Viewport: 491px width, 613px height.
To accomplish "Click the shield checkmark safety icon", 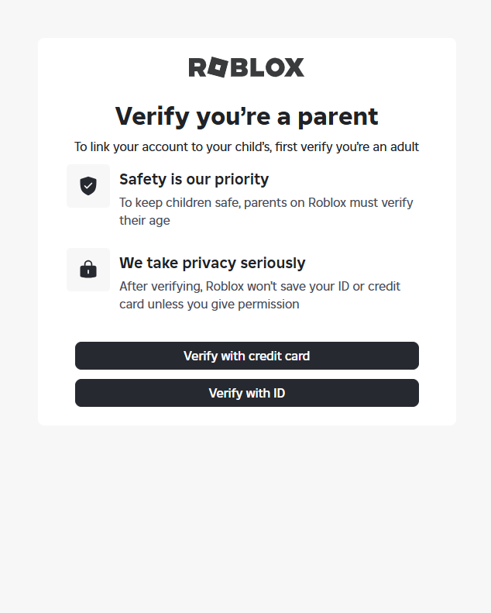I will (x=88, y=186).
